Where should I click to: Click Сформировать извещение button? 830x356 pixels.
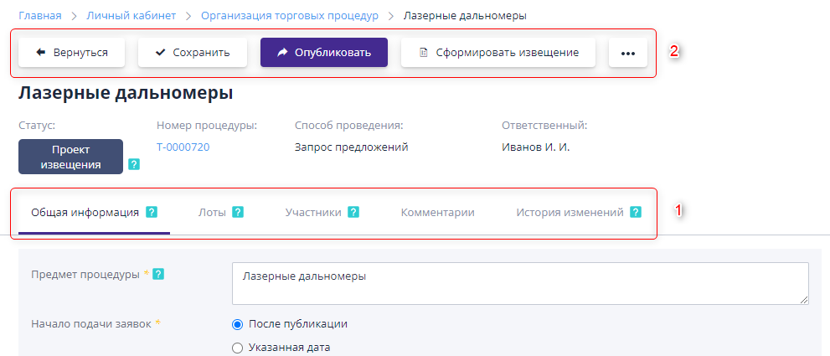(498, 52)
